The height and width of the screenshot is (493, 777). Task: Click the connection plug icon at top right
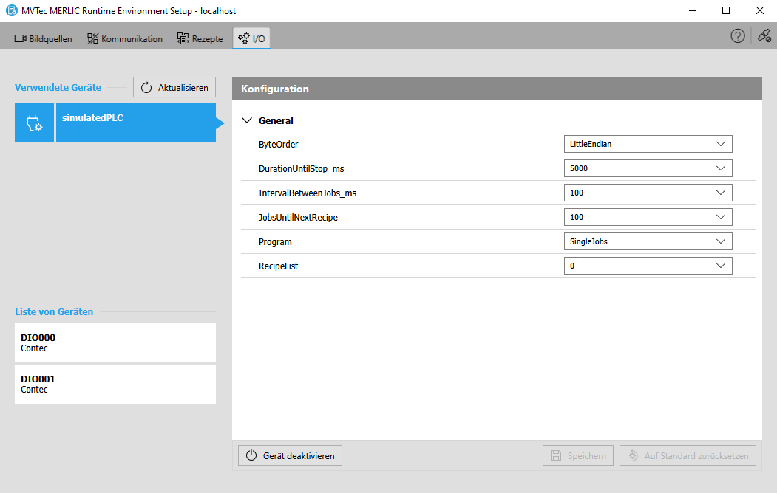point(764,36)
